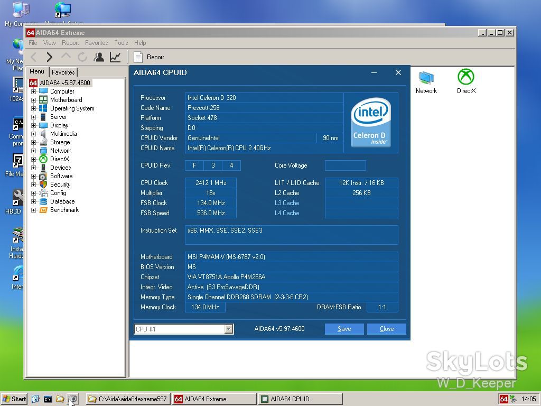Select the Motherboard icon in tree
The height and width of the screenshot is (406, 541).
tap(43, 100)
